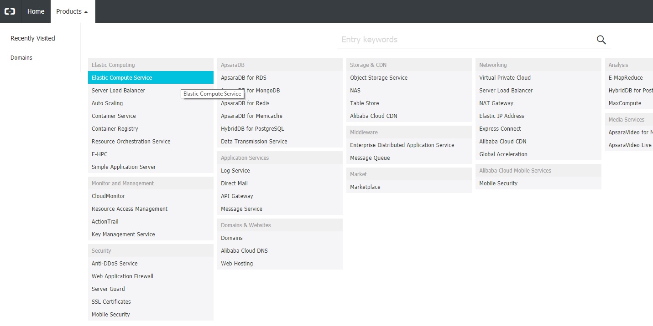The image size is (653, 326).
Task: Open Log Service
Action: click(x=280, y=170)
